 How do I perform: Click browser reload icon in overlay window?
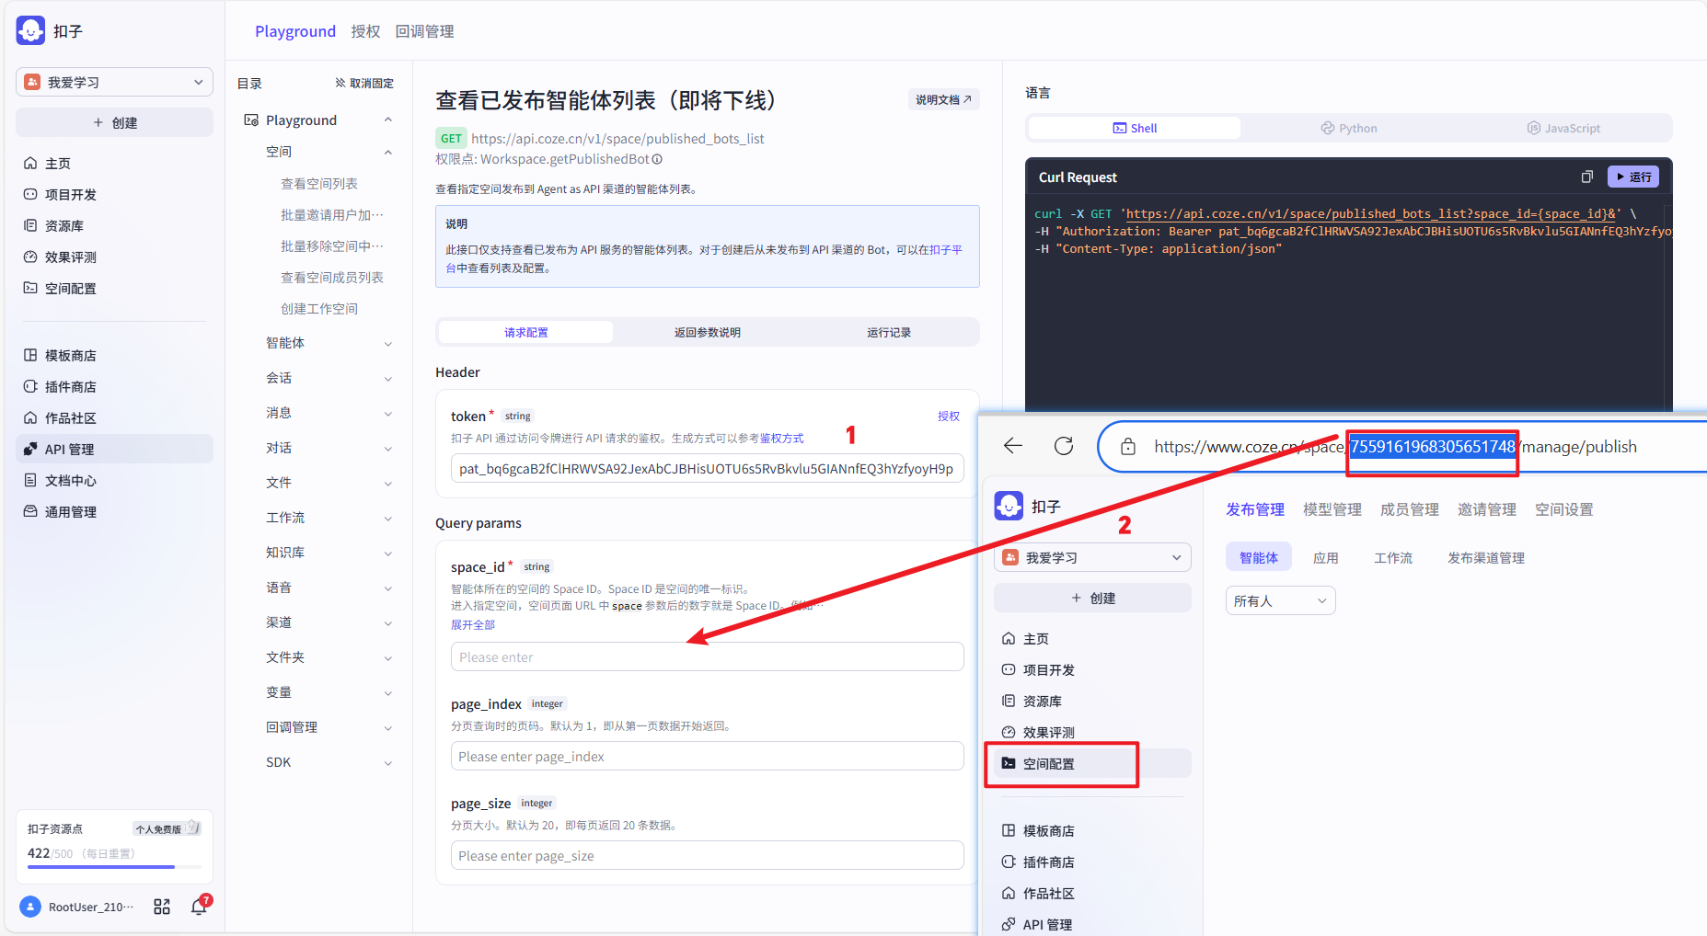pos(1064,446)
